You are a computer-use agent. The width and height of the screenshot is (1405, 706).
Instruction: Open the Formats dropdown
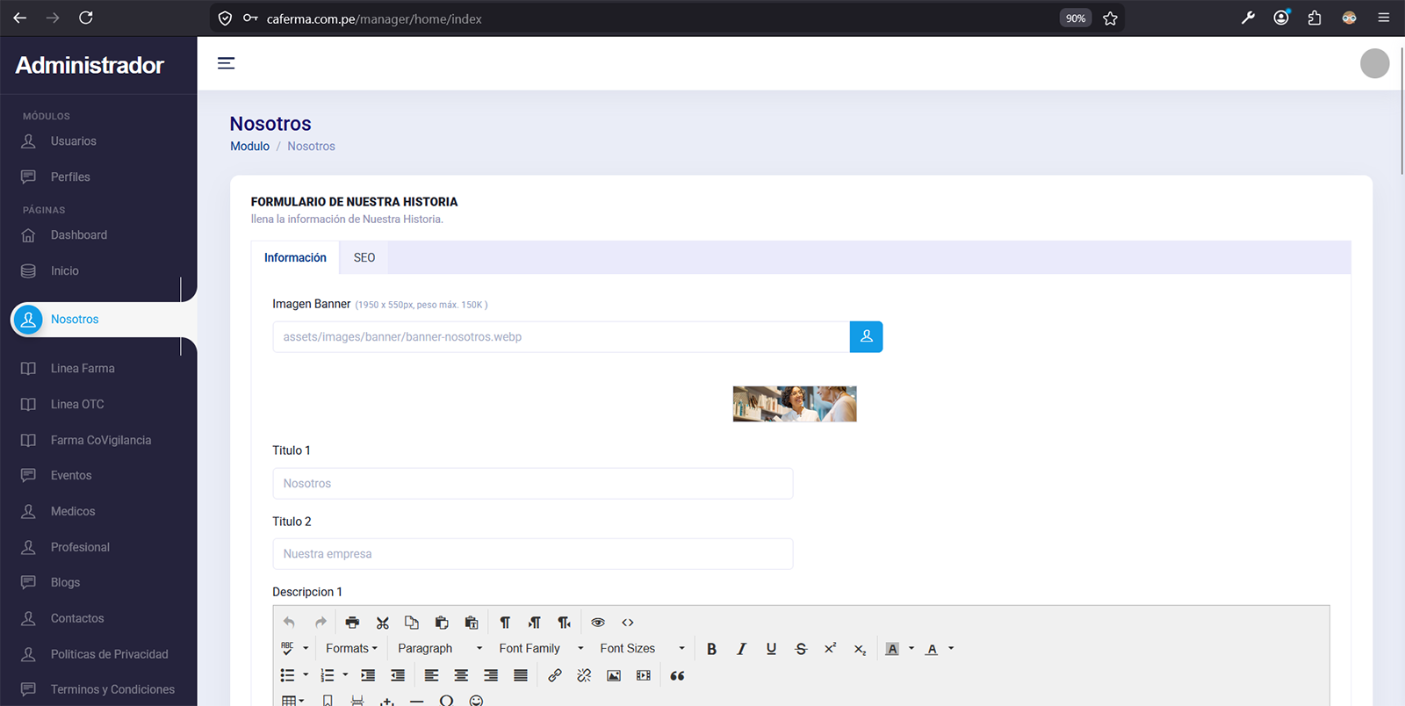(x=351, y=649)
